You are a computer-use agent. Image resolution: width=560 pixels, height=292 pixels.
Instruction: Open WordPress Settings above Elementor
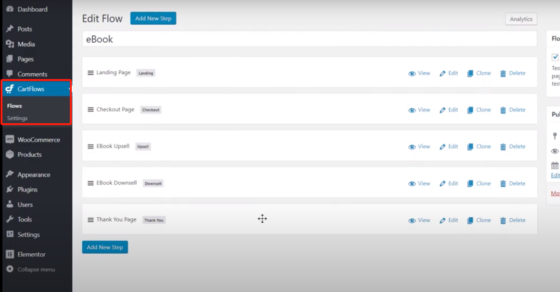pos(28,234)
